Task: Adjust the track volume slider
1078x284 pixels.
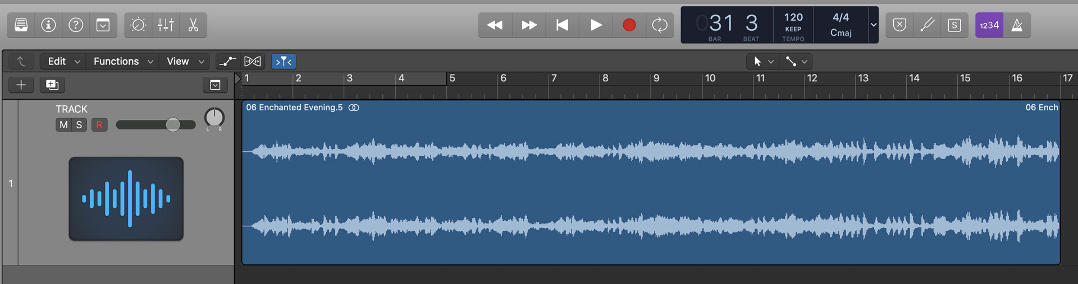Action: pos(156,125)
